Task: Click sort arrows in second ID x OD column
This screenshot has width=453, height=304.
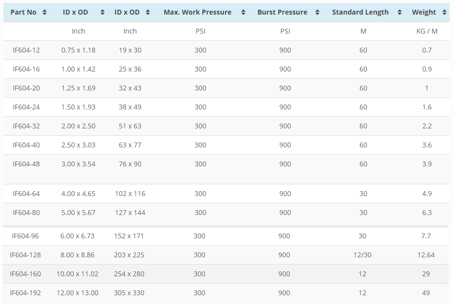Action: tap(148, 12)
